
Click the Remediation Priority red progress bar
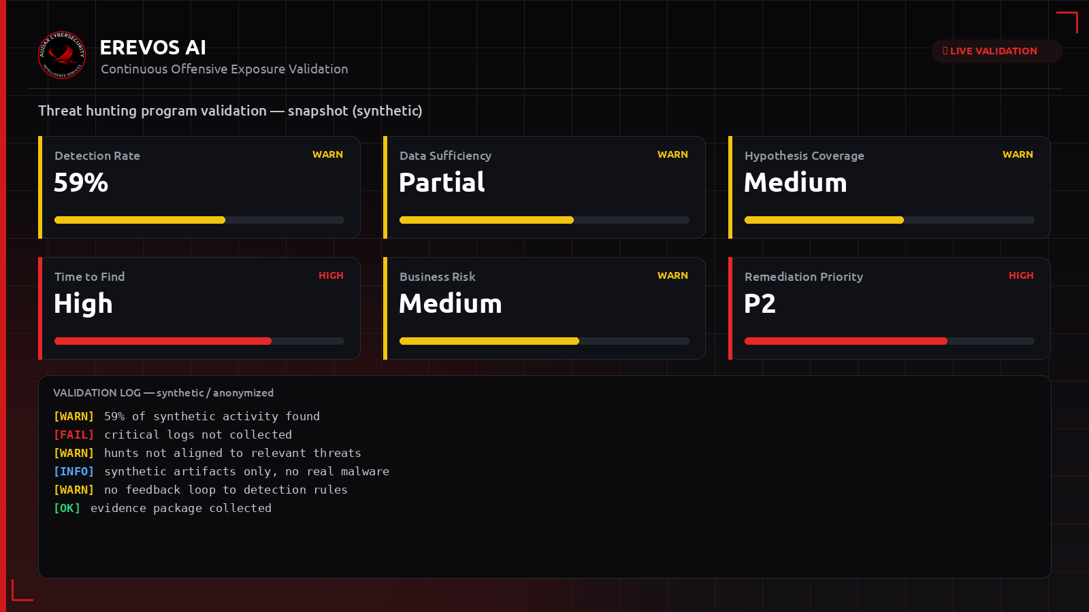(890, 341)
